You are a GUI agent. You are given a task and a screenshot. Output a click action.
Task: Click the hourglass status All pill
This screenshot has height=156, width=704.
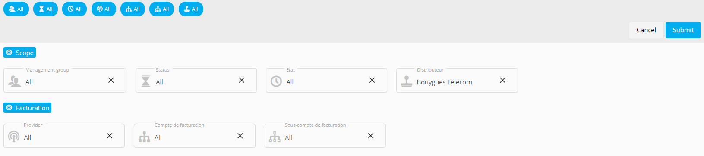pyautogui.click(x=45, y=9)
